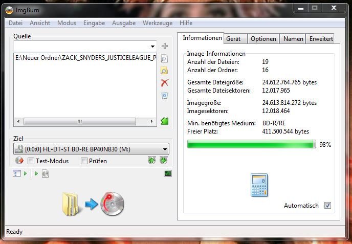Open the Ansicht menu
Screen dimensions: 352x244
coord(40,23)
